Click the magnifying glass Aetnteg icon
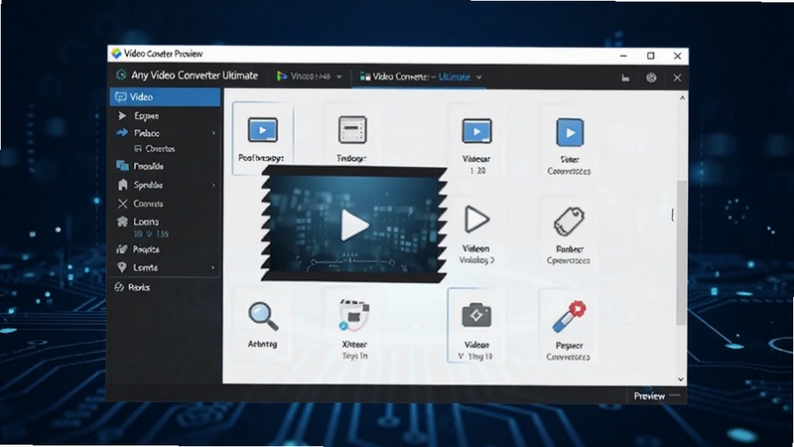This screenshot has height=447, width=794. point(263,316)
